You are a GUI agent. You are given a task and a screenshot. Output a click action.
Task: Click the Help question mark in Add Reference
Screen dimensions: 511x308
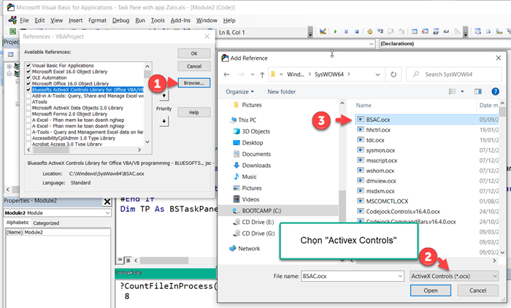[495, 91]
